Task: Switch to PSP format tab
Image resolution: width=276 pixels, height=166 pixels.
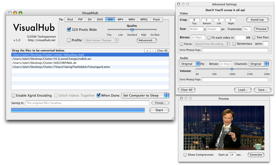Action: 80,19
